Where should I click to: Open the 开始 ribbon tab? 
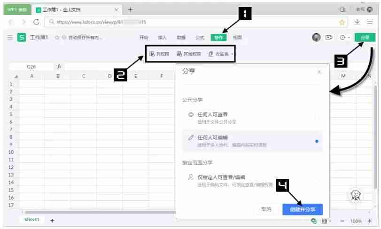(144, 38)
